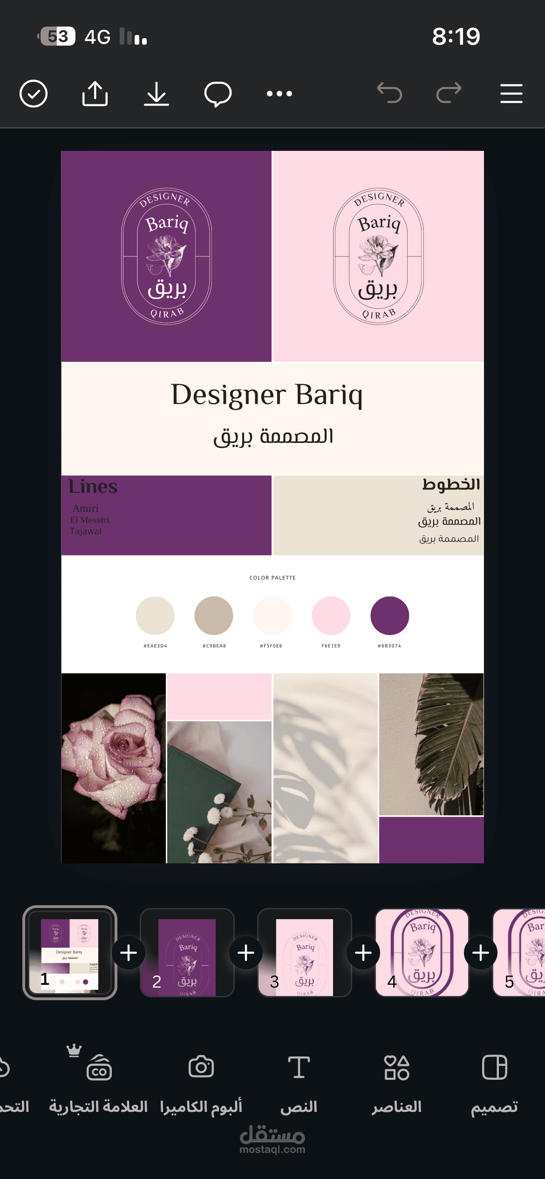545x1179 pixels.
Task: Select the #6B3074 purple color circle
Action: click(x=390, y=616)
